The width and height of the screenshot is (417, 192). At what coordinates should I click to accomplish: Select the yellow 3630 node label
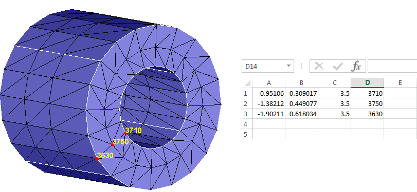[105, 156]
